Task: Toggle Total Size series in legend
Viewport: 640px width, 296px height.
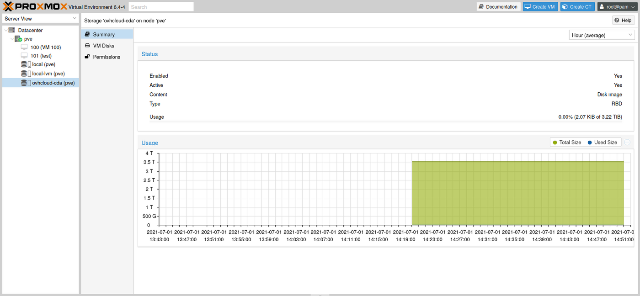Action: point(567,143)
